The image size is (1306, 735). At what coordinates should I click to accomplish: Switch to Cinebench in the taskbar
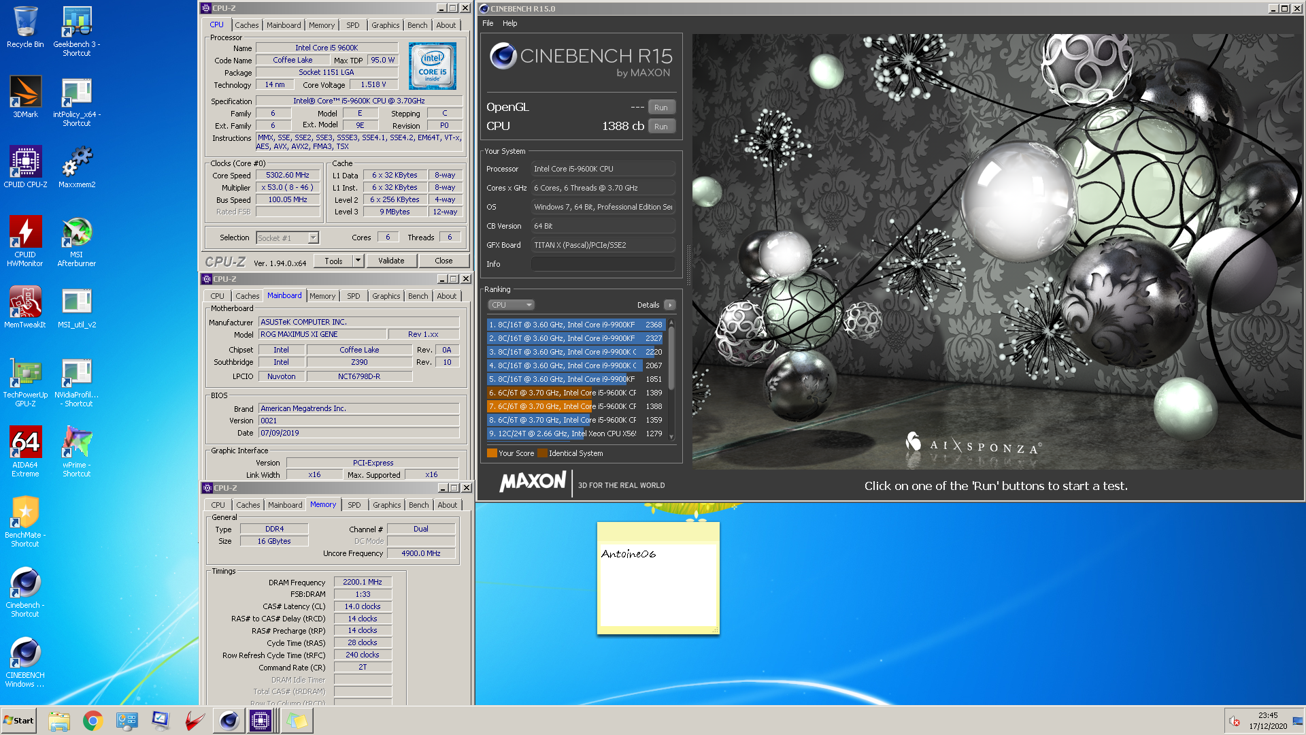(229, 721)
